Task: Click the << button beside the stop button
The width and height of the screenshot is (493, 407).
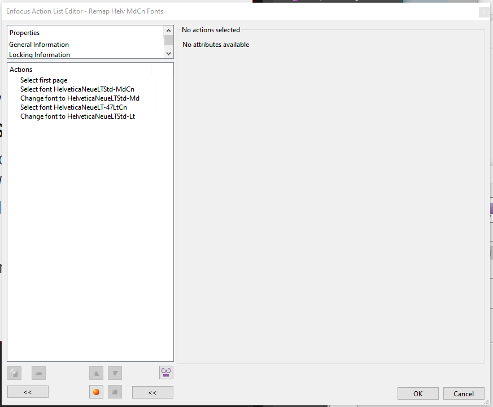Action: (x=152, y=392)
